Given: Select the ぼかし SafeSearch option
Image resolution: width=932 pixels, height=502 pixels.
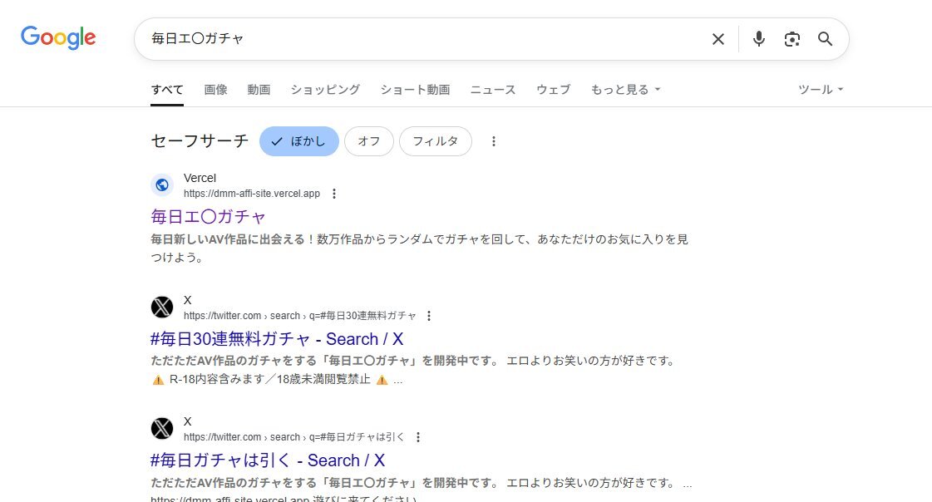Looking at the screenshot, I should pos(299,141).
